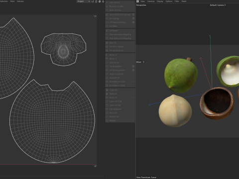Image resolution: width=239 pixels, height=179 pixels.
Task: Click the first icon right of Project dropdown
Action: coord(93,1)
